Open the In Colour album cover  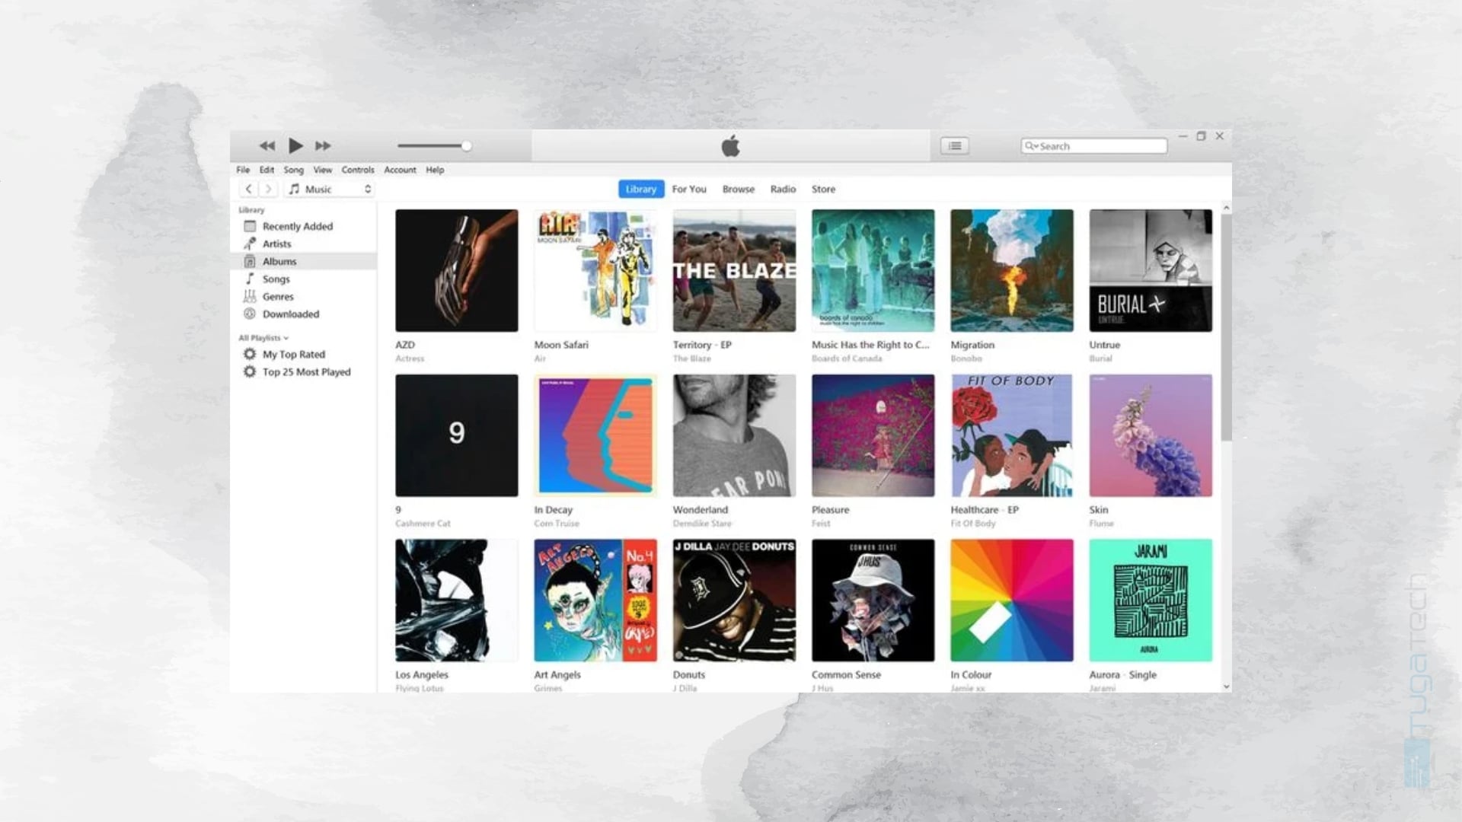pyautogui.click(x=1012, y=601)
